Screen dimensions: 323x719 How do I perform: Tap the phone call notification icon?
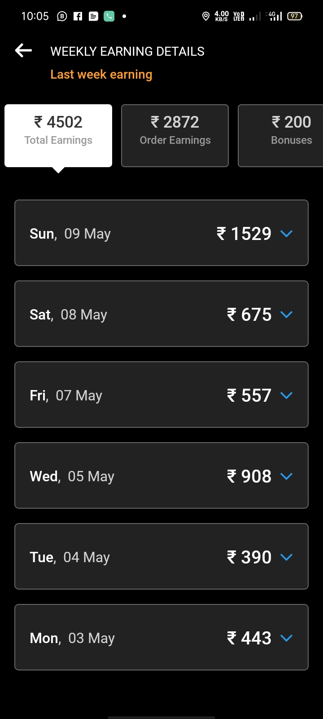[x=109, y=17]
